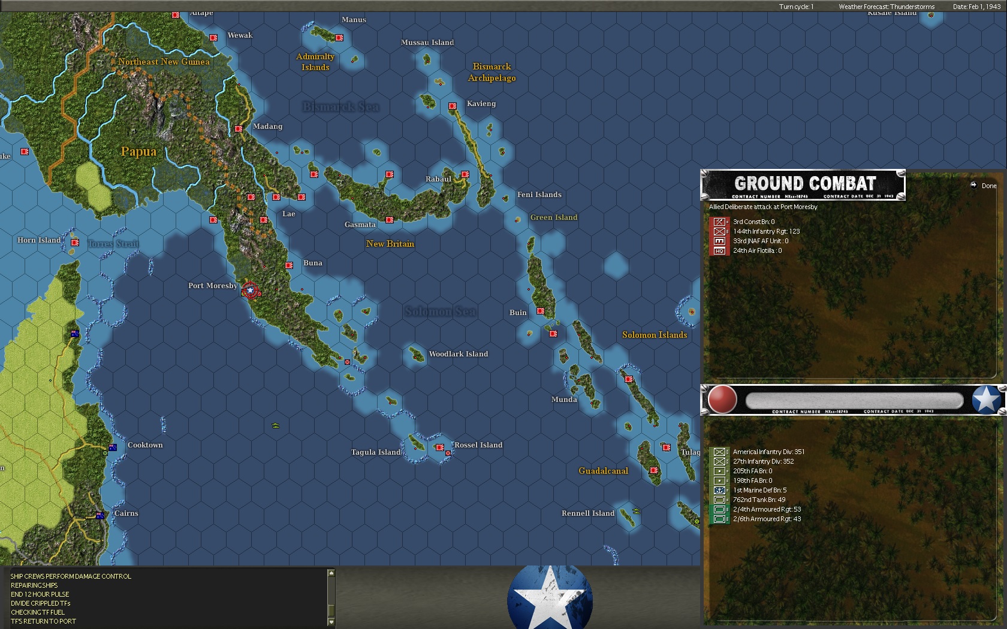The width and height of the screenshot is (1007, 629).
Task: Click the 'CHECKING TF FUEL' log line
Action: [37, 612]
